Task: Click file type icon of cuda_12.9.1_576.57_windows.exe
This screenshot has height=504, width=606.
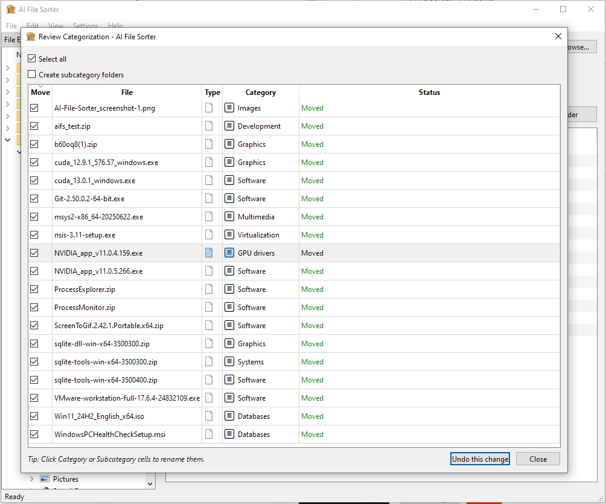Action: [x=209, y=163]
